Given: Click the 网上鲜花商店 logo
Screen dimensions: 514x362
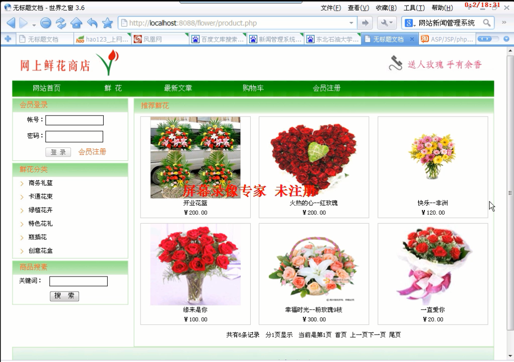Looking at the screenshot, I should click(x=69, y=63).
